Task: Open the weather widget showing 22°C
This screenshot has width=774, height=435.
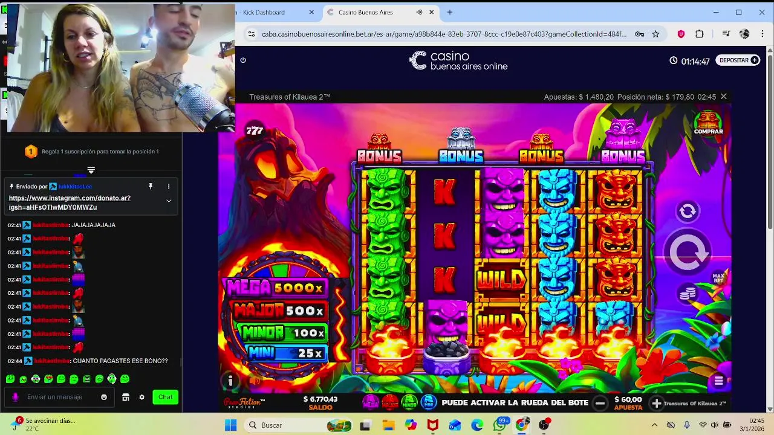Action: pos(42,425)
